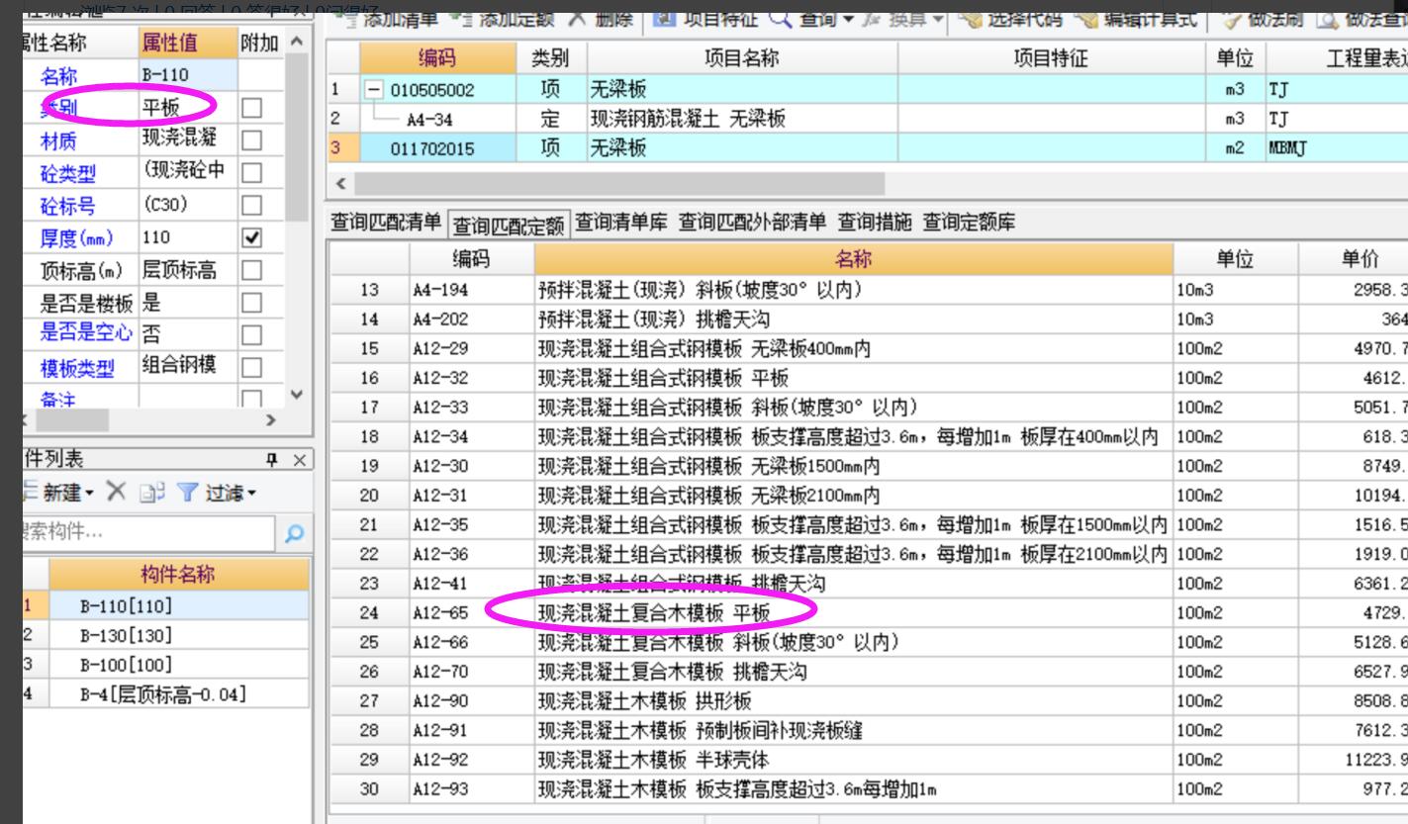This screenshot has height=824, width=1408.
Task: Click the magnifier search icon for components
Action: point(293,534)
